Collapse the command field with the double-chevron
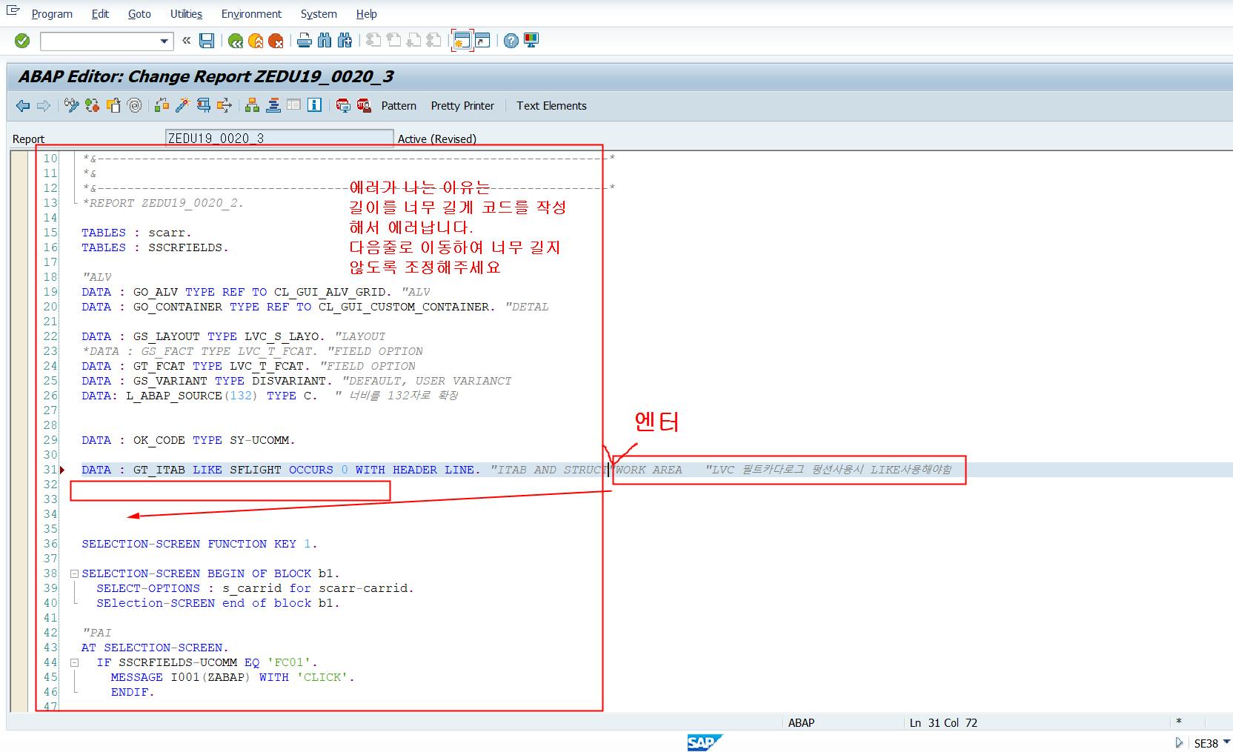This screenshot has width=1233, height=752. coord(186,41)
